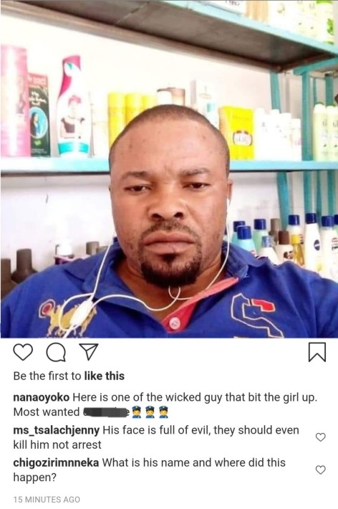Visit the chigozirimnneka profile username
Image resolution: width=338 pixels, height=509 pixels.
[56, 462]
